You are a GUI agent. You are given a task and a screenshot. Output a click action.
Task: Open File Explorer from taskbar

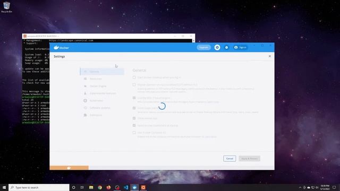click(91, 187)
